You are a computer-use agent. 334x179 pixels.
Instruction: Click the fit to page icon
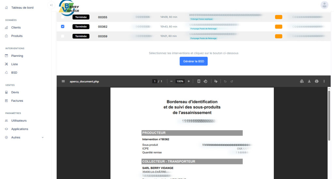click(x=199, y=81)
